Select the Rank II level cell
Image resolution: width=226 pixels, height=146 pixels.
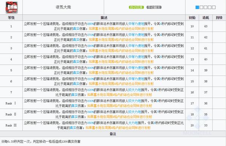pyautogui.click(x=11, y=114)
